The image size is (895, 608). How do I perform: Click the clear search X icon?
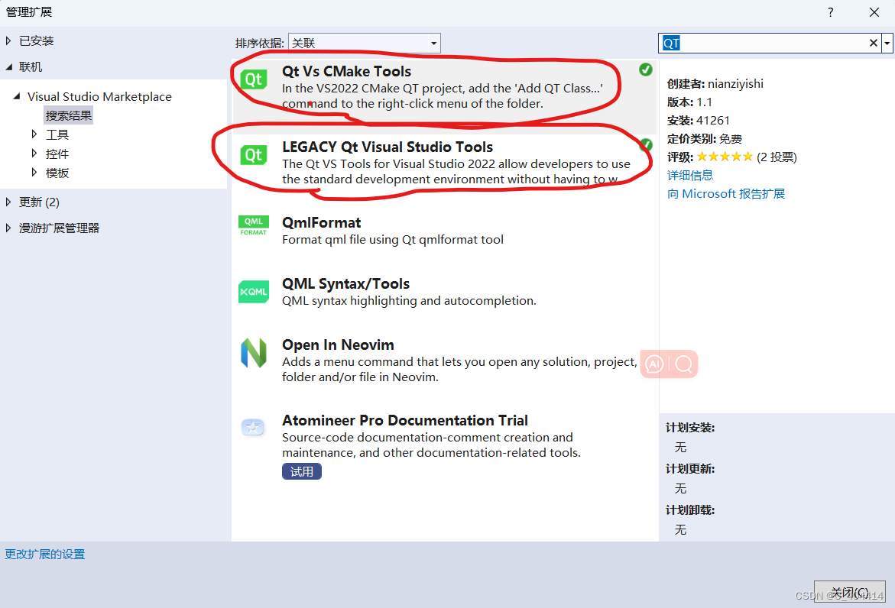[x=873, y=43]
